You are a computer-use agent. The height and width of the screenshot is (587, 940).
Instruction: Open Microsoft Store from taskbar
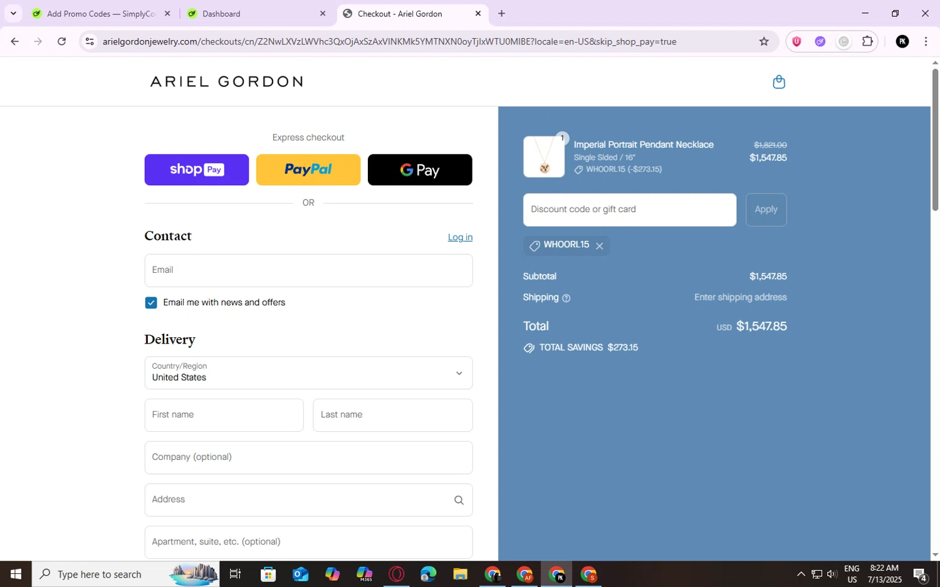point(268,574)
